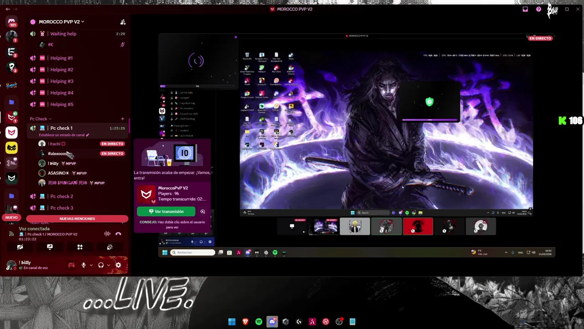Open the invite members icon beside server name
This screenshot has width=584, height=329.
point(123,22)
